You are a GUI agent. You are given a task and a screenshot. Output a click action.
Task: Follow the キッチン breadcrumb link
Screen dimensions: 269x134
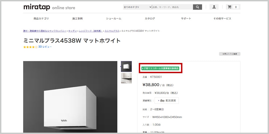(x=73, y=31)
